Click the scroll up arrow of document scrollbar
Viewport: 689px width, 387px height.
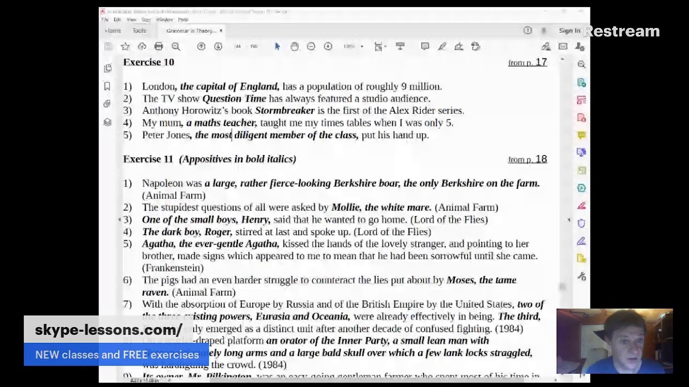coord(562,59)
